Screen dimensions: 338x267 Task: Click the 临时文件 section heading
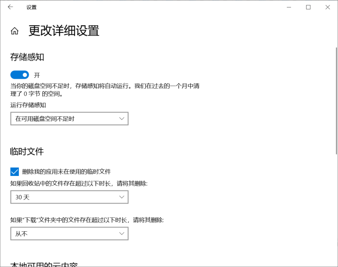pyautogui.click(x=27, y=152)
